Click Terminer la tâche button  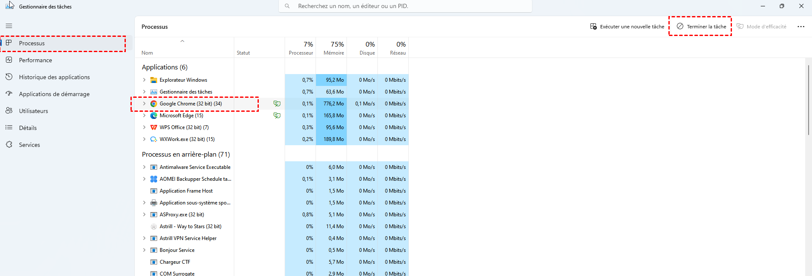(701, 27)
